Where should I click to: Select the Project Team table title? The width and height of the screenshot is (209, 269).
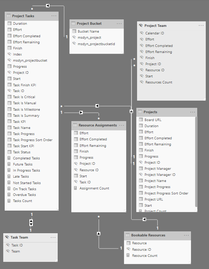coord(156,25)
